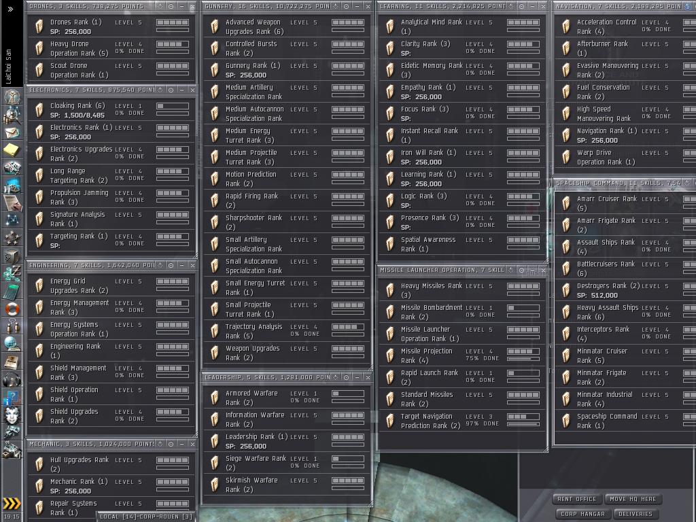Screen dimensions: 696x522
Task: Click skill book icon for Heavy Missiles Rank
Action: [x=389, y=290]
